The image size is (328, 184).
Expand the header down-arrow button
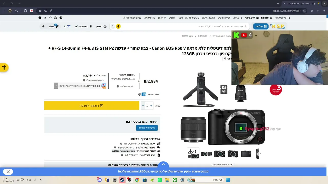click(x=43, y=26)
